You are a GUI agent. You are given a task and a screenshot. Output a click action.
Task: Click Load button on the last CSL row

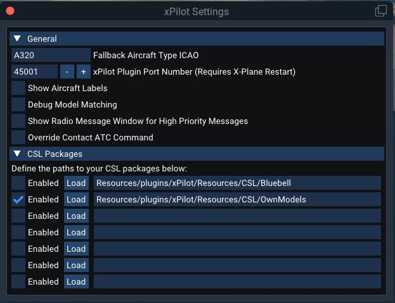click(x=76, y=281)
